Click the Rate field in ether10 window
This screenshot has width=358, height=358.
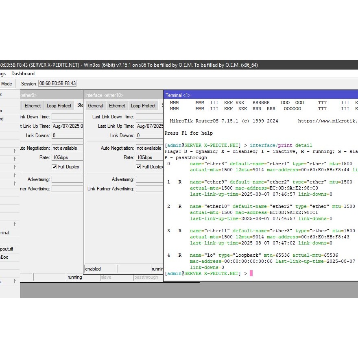point(149,157)
